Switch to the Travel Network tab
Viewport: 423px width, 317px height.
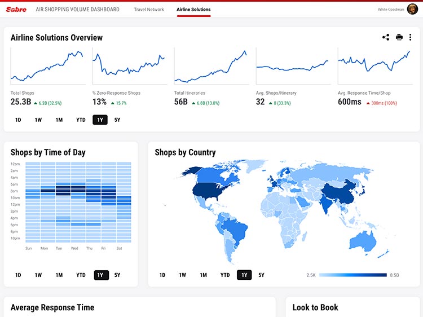[149, 10]
